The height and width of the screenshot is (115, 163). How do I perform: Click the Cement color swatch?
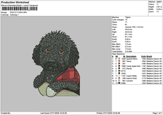point(119,81)
